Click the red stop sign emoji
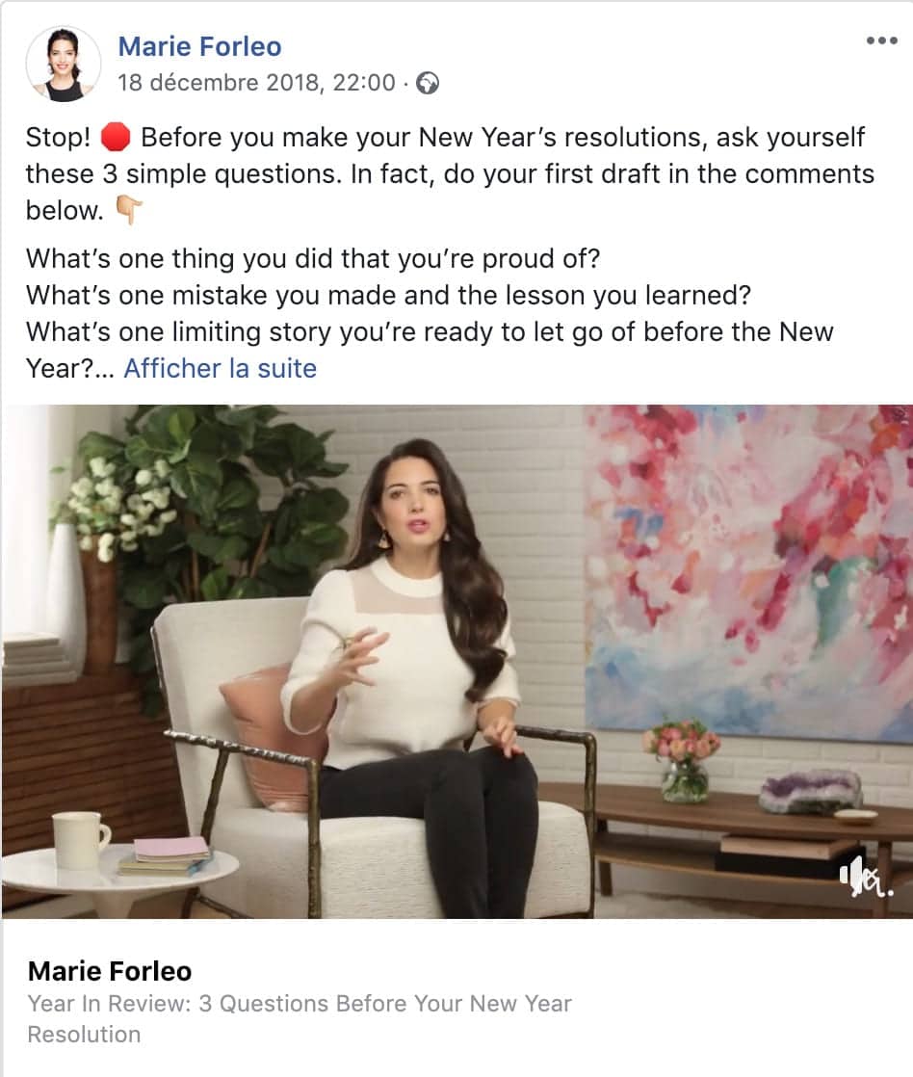Screen dimensions: 913x1077 click(116, 137)
